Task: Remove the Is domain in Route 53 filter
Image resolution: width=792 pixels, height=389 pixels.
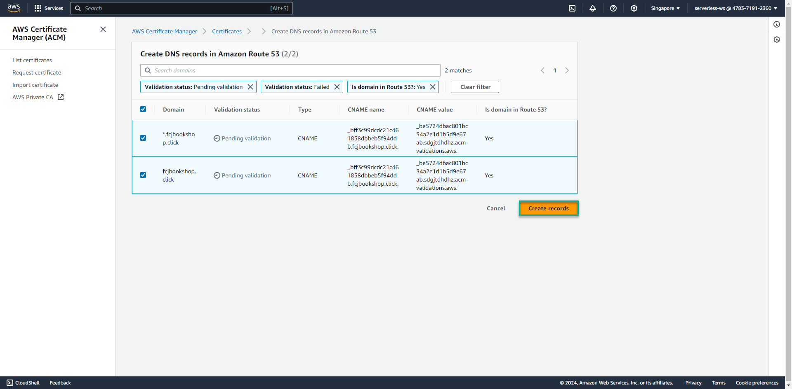Action: pos(433,87)
